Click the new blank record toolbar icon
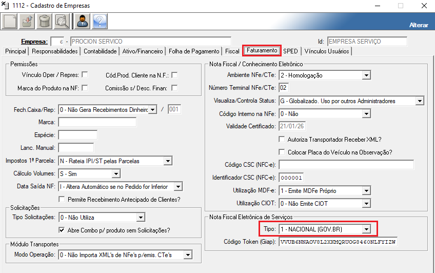This screenshot has height=273, width=435. pyautogui.click(x=10, y=21)
